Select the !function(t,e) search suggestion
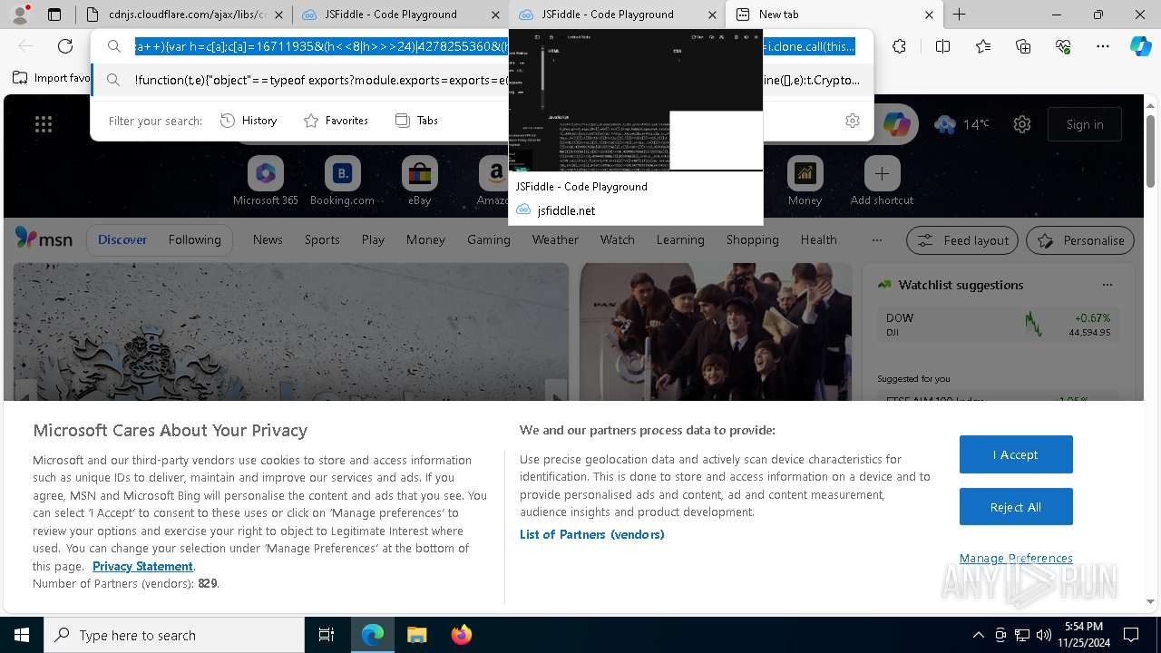1161x653 pixels. point(482,80)
